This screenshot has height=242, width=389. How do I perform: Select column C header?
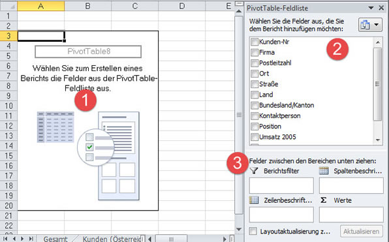[135, 6]
